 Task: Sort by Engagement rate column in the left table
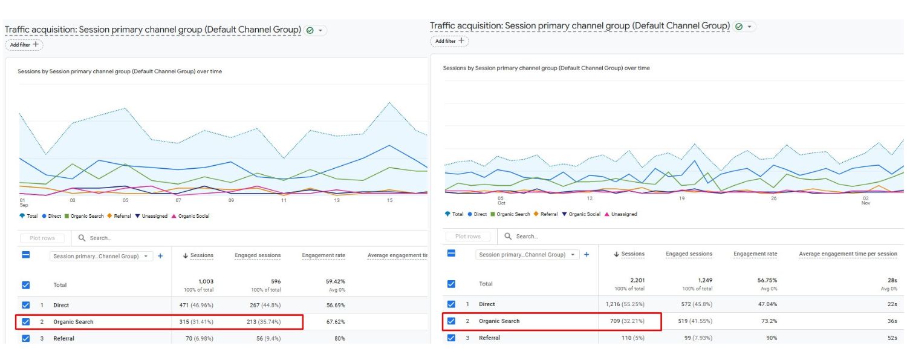[323, 256]
